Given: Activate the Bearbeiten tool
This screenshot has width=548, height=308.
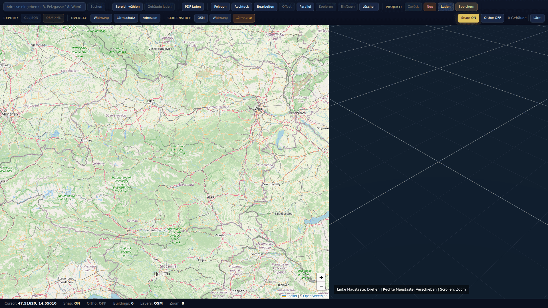Looking at the screenshot, I should 265,7.
